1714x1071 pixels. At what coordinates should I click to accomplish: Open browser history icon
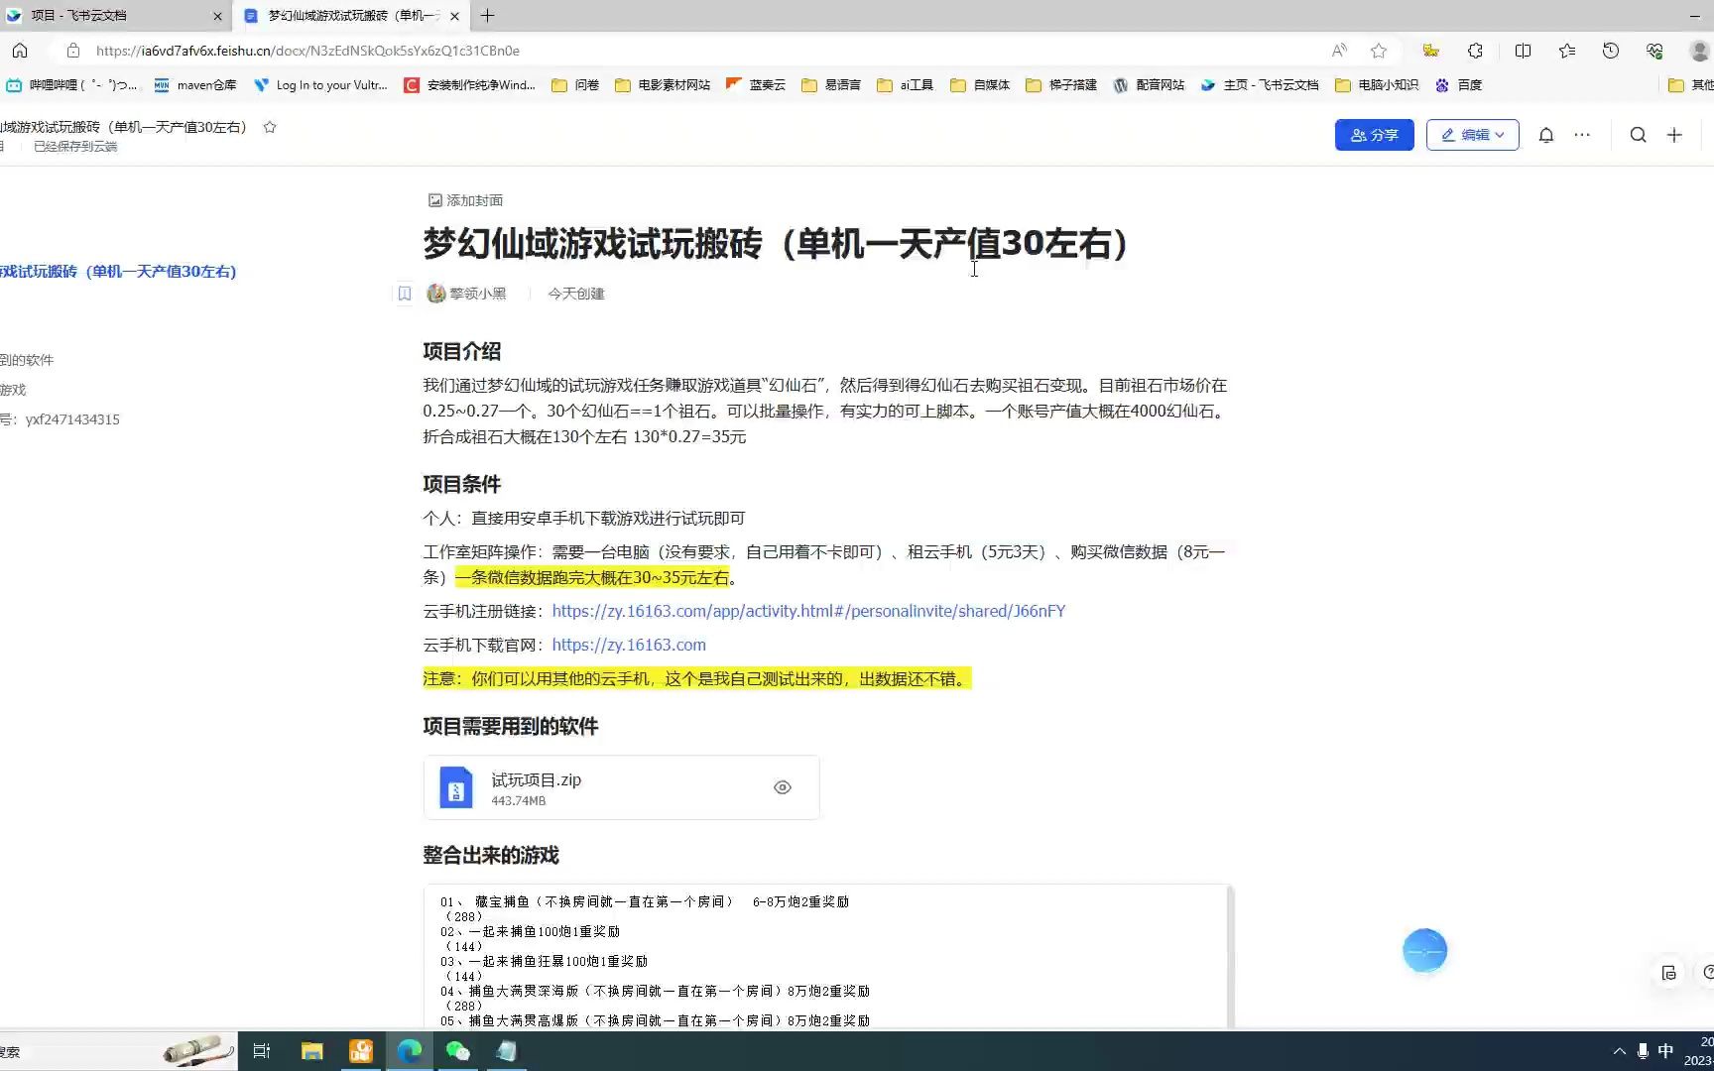pyautogui.click(x=1611, y=51)
